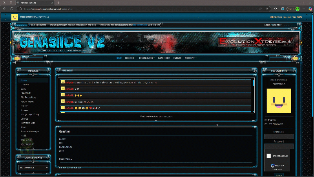
Task: Open Members List module link
Action: tap(27, 123)
